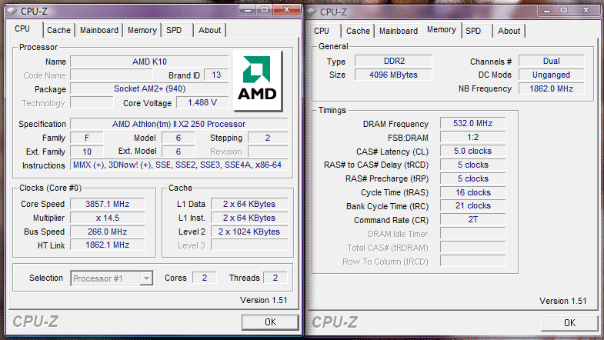Image resolution: width=604 pixels, height=340 pixels.
Task: Click the empty Code Name field
Action: [112, 75]
